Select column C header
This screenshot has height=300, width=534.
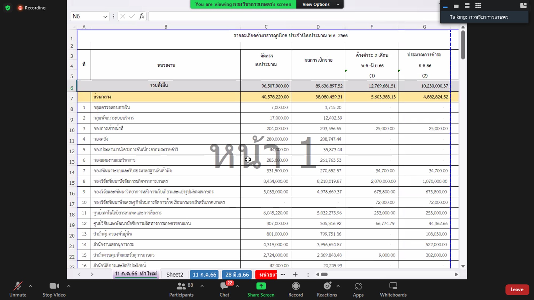(x=266, y=27)
